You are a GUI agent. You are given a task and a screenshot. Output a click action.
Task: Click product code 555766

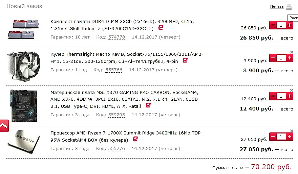tap(114, 70)
